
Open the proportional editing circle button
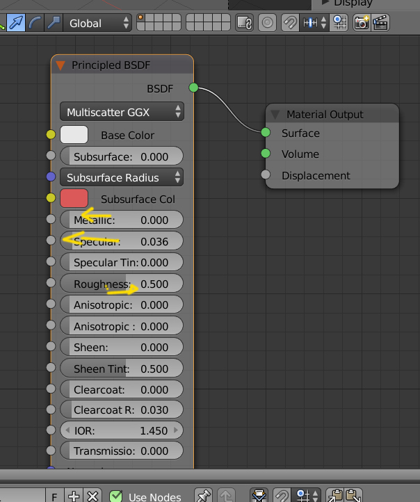click(x=267, y=23)
